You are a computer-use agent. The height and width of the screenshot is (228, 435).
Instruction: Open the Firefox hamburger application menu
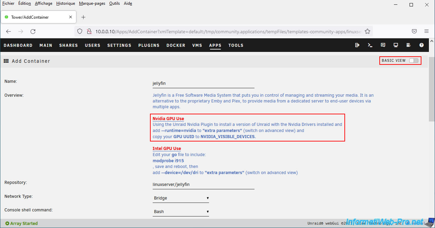tap(427, 31)
